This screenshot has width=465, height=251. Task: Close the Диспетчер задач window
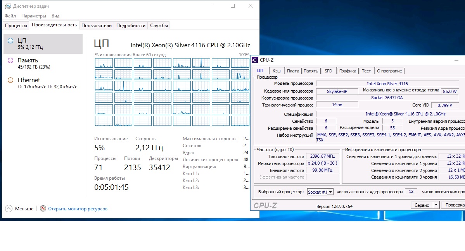click(251, 6)
